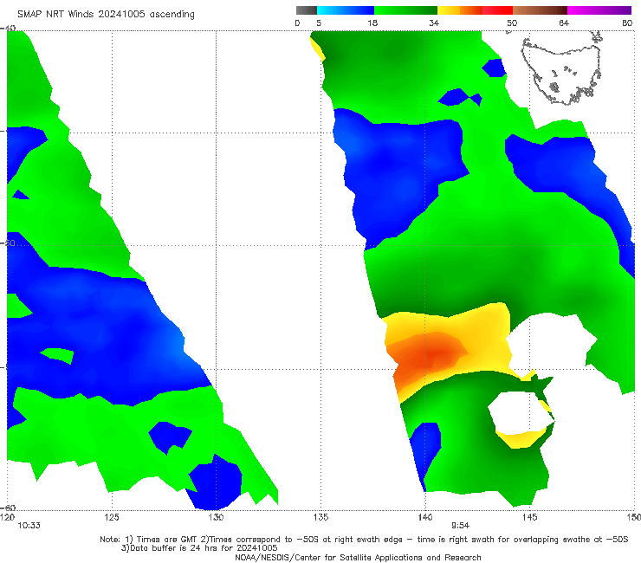Click the longitude axis label '145'
This screenshot has height=563, width=641.
click(x=530, y=517)
